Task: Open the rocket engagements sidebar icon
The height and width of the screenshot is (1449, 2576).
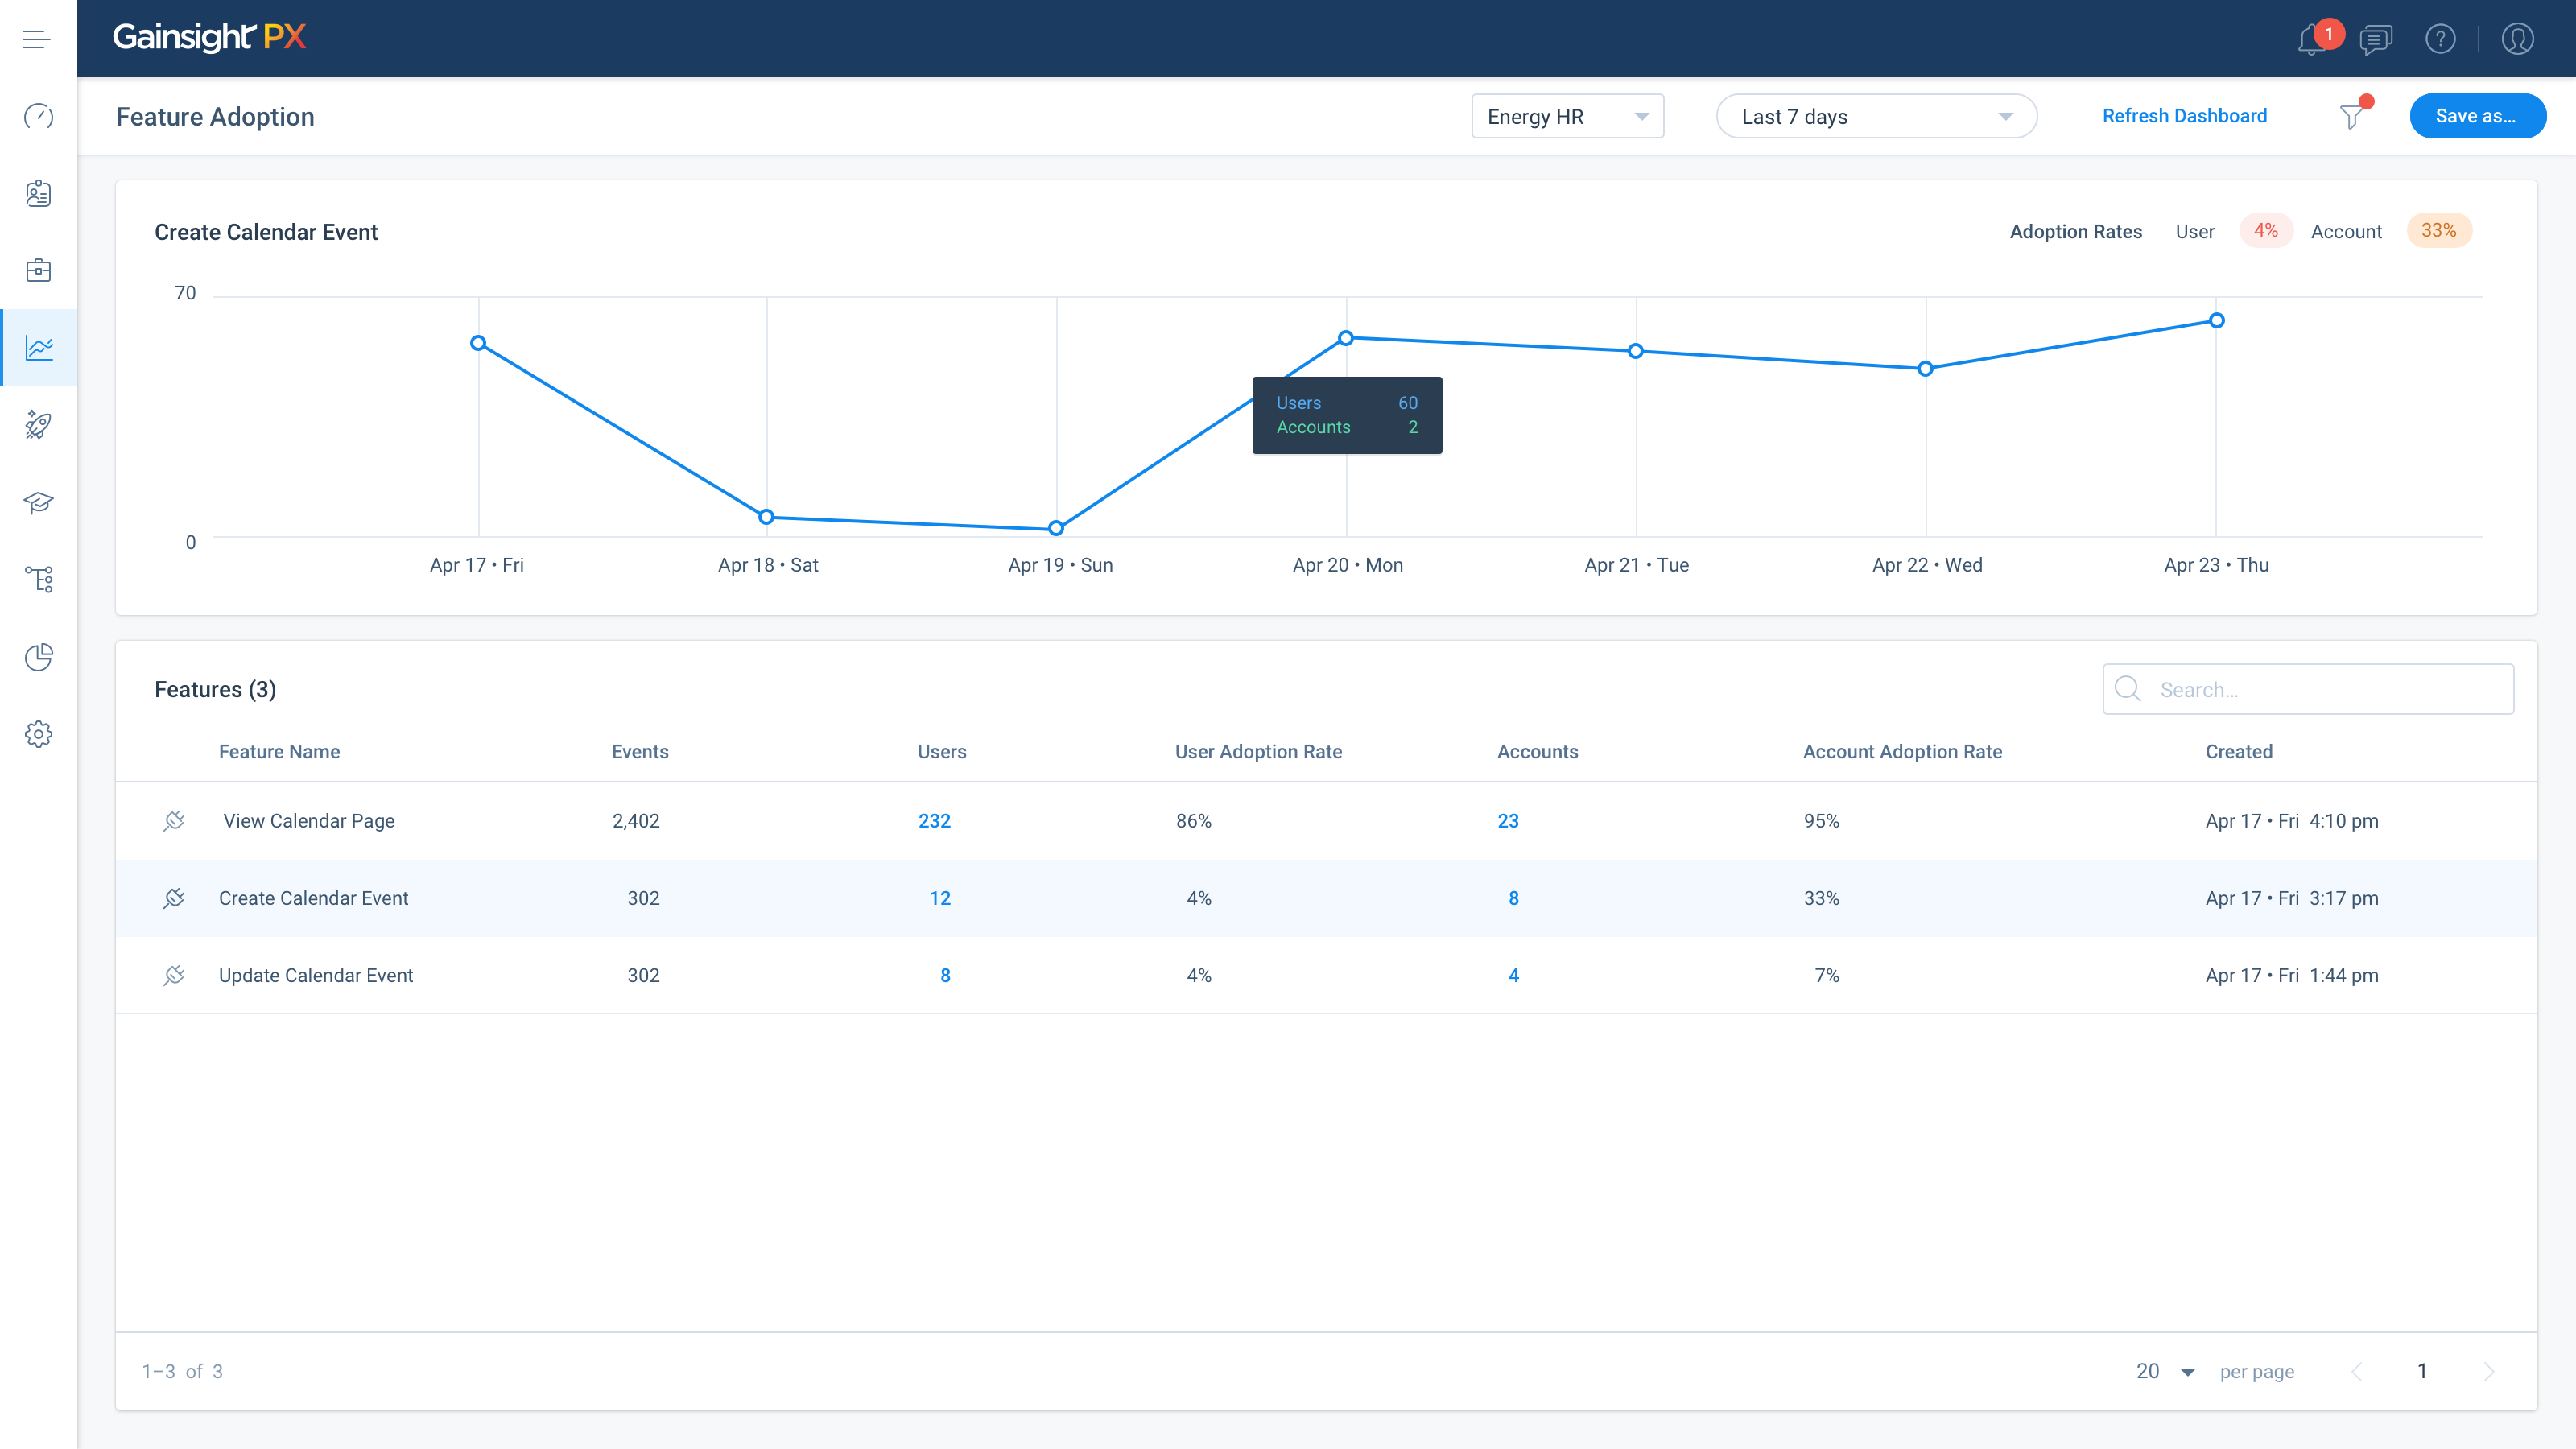Action: (x=38, y=425)
